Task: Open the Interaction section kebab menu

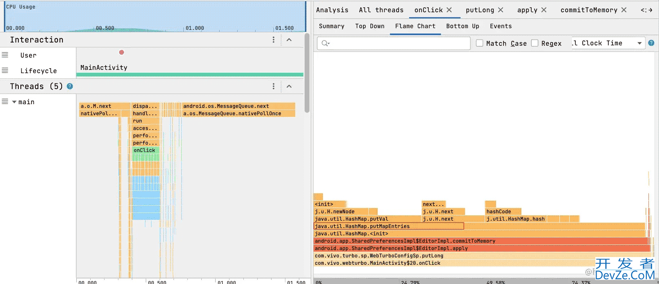Action: point(274,40)
